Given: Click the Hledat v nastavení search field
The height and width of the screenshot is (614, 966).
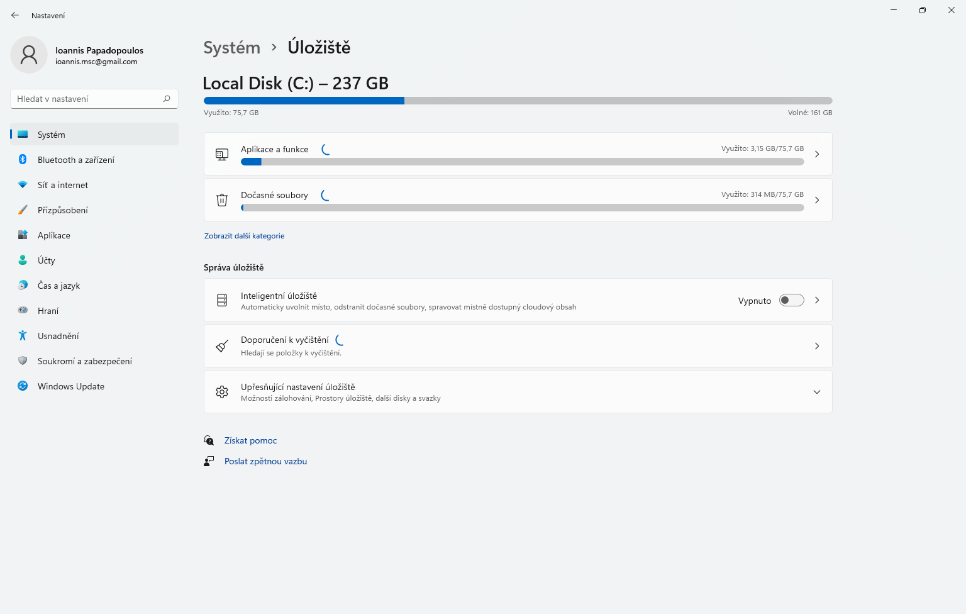Looking at the screenshot, I should pos(87,99).
